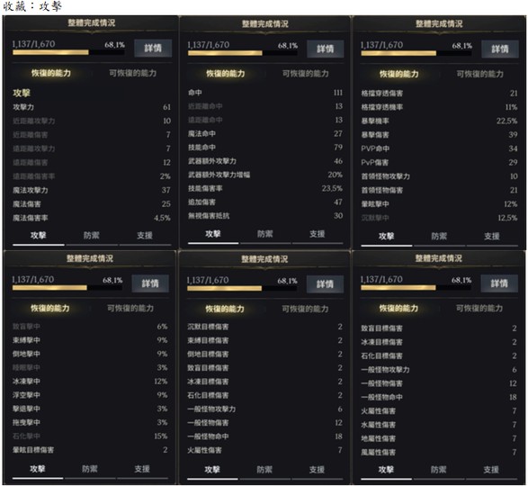The width and height of the screenshot is (528, 486).
Task: Click the 地屬性傷害 7 stat row
Action: [x=439, y=438]
